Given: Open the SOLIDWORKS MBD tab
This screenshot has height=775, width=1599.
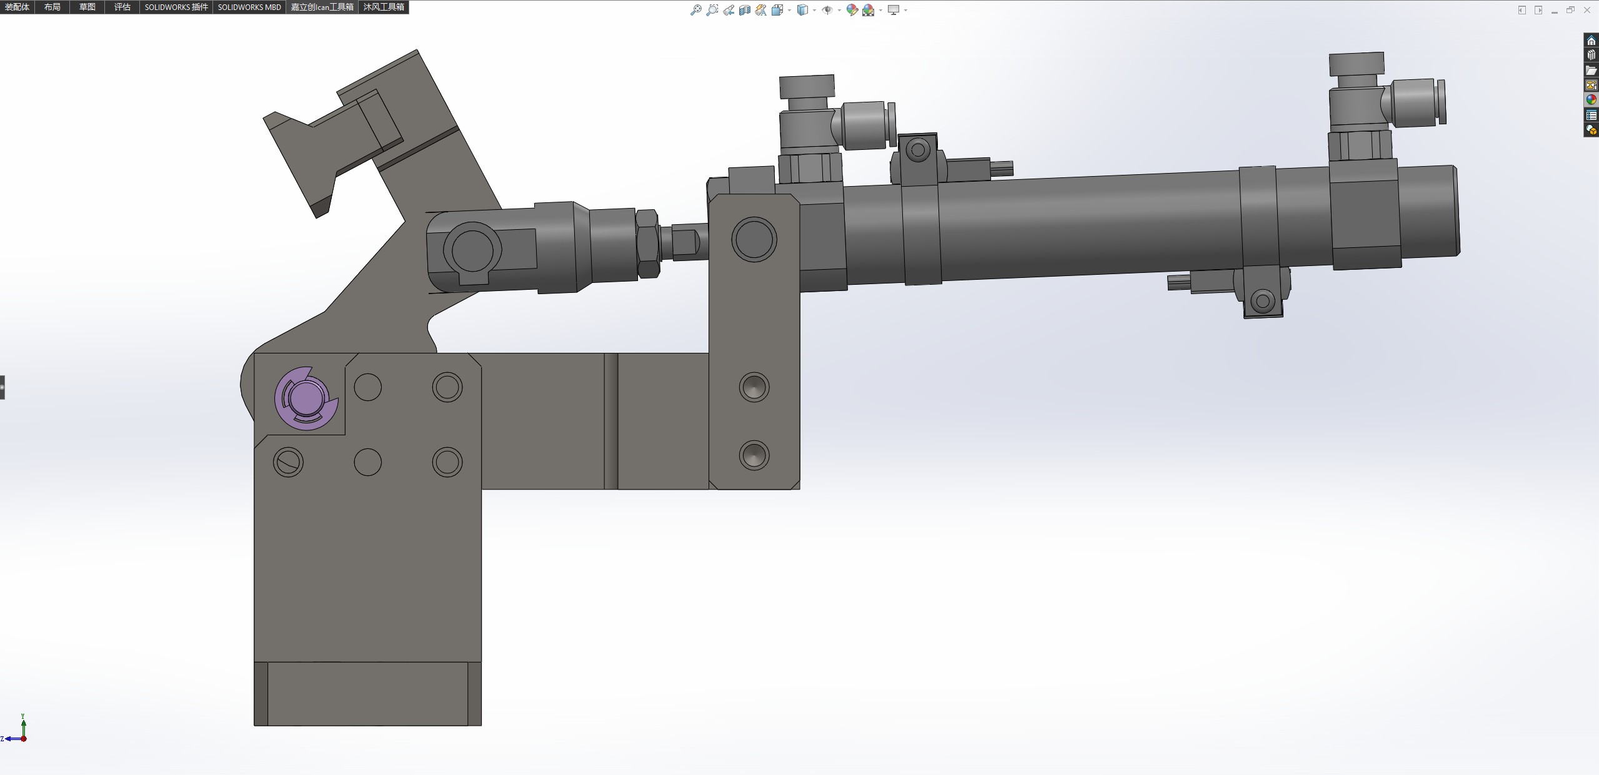Looking at the screenshot, I should (249, 7).
